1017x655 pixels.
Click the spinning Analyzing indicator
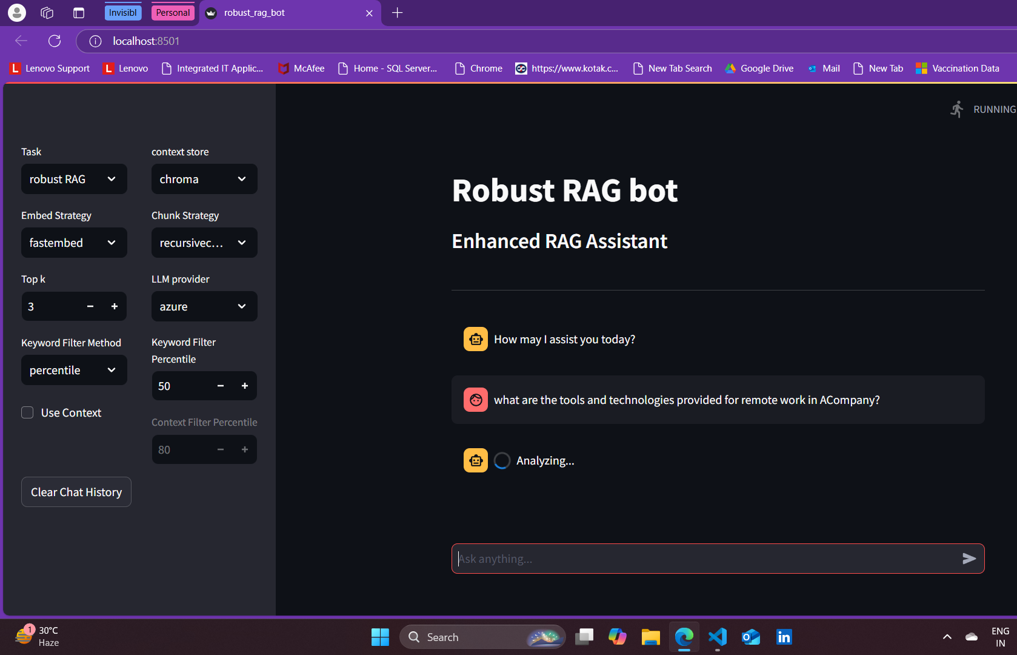pyautogui.click(x=502, y=460)
